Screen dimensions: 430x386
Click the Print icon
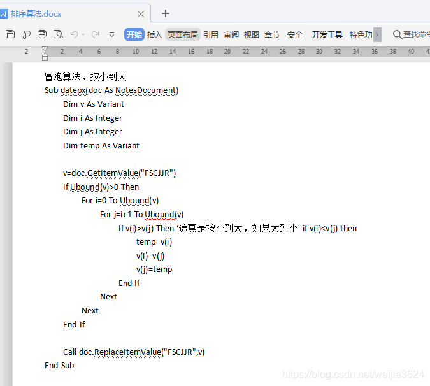coord(42,34)
